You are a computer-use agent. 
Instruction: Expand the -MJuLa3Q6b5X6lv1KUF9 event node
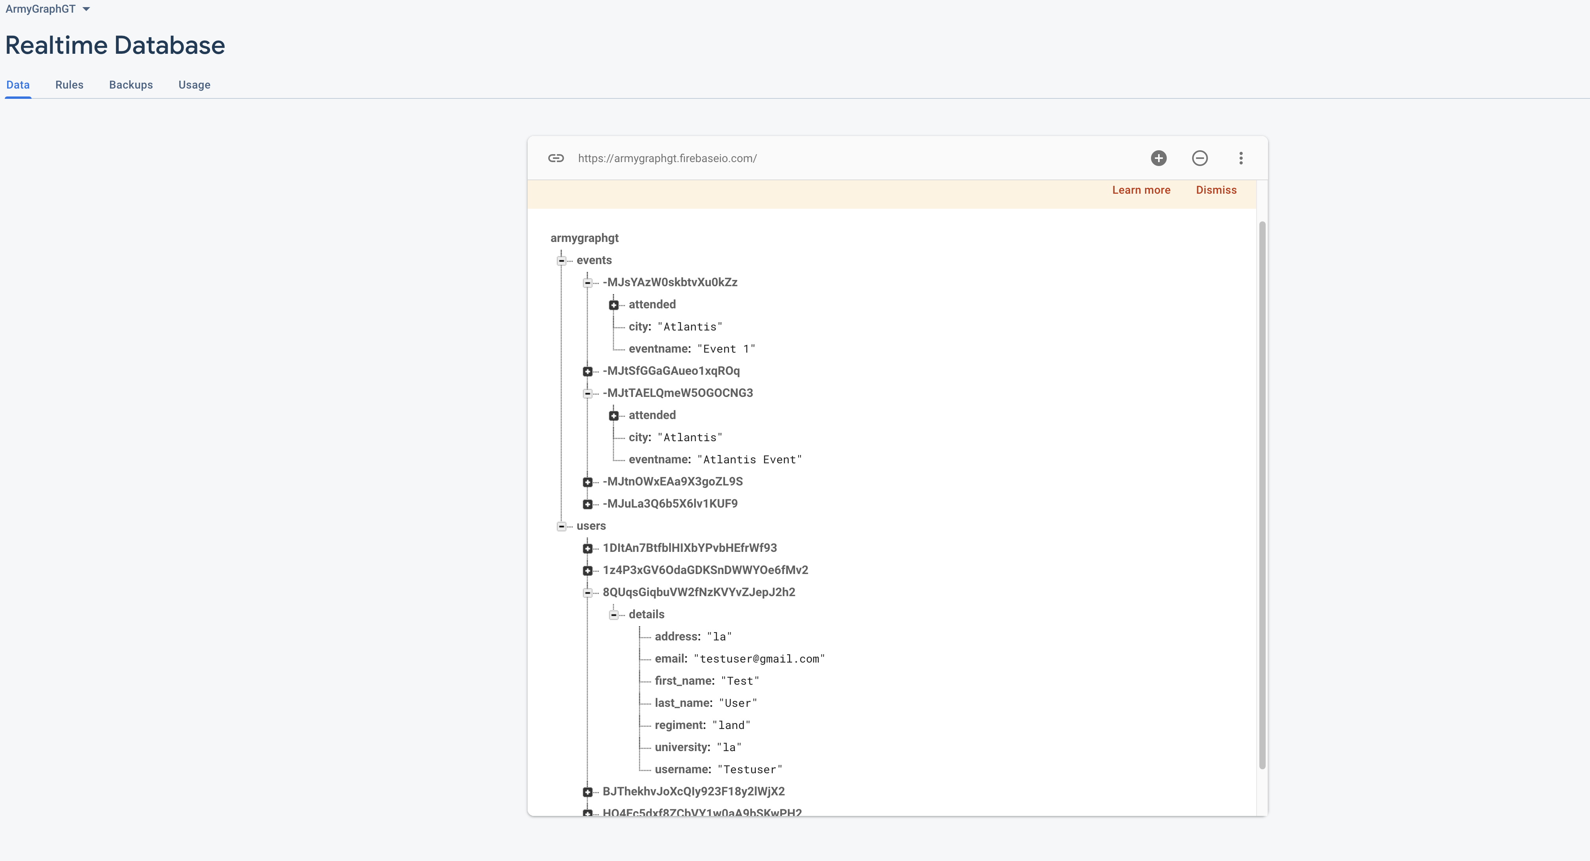point(588,504)
